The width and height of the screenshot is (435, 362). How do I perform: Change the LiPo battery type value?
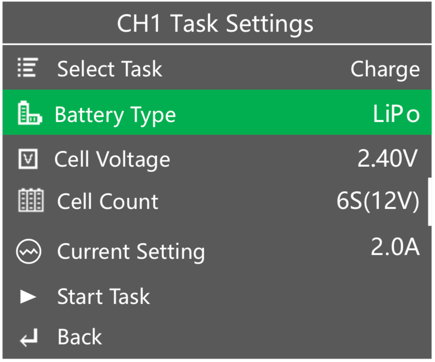(396, 114)
